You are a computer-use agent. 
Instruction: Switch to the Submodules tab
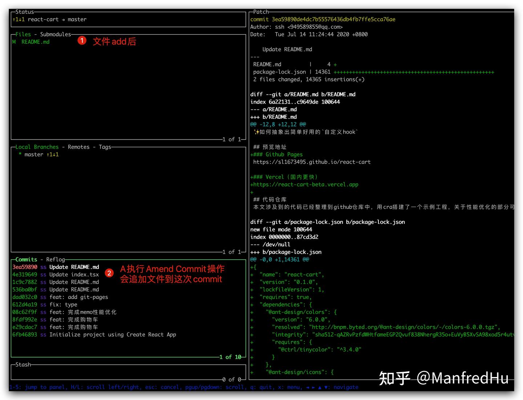56,35
